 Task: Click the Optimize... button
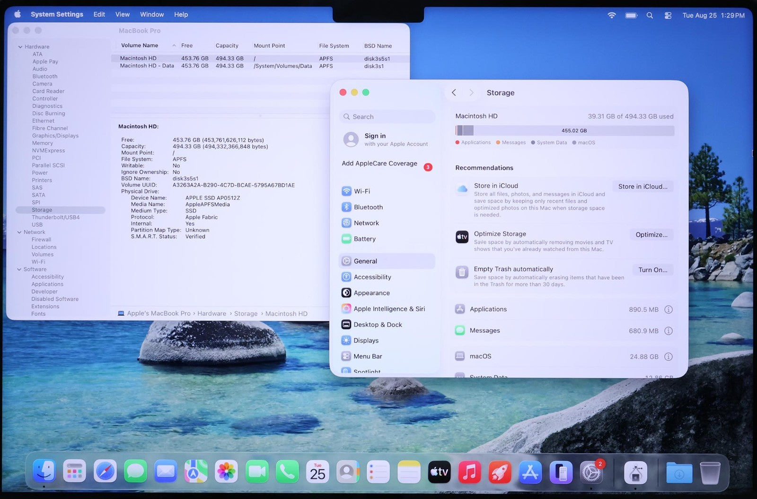point(651,234)
